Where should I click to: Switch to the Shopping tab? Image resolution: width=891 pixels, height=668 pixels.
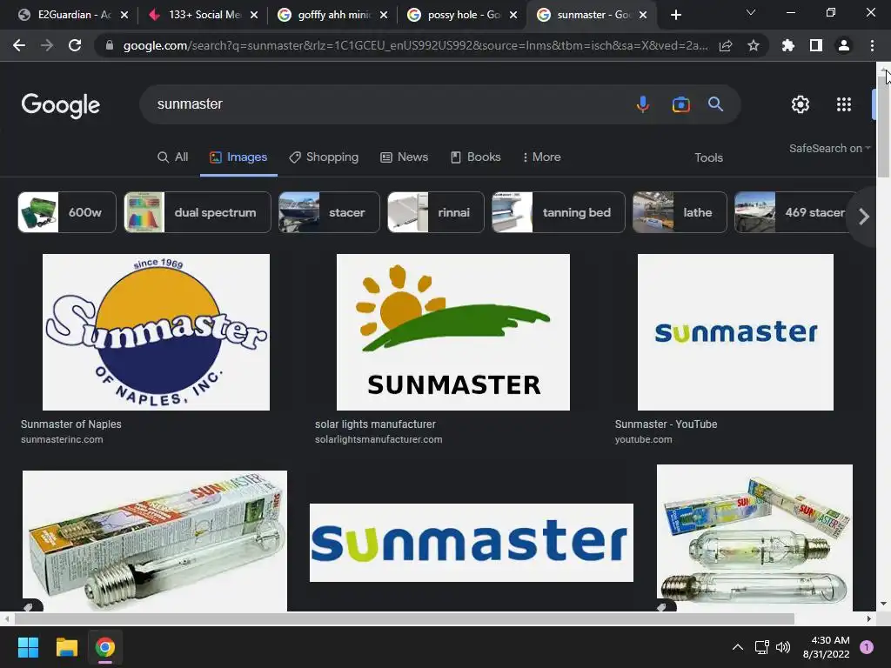(x=324, y=157)
